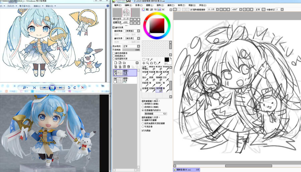Show the RGB slider panel icon
Image resolution: width=301 pixels, height=172 pixels.
click(x=147, y=9)
